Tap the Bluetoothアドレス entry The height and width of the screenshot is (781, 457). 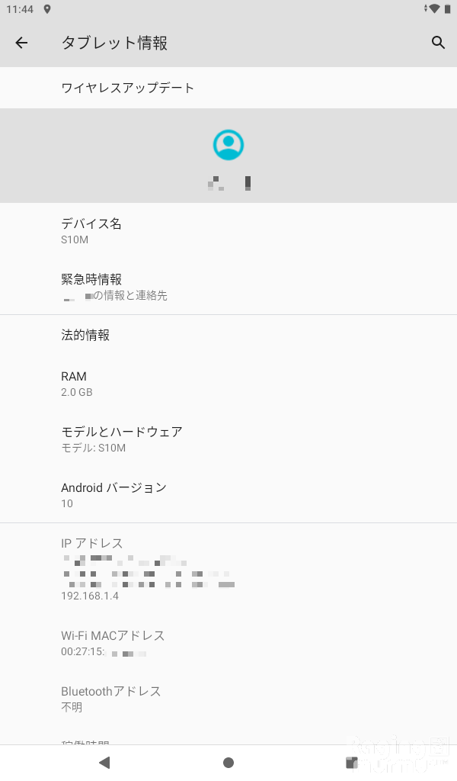pos(228,699)
